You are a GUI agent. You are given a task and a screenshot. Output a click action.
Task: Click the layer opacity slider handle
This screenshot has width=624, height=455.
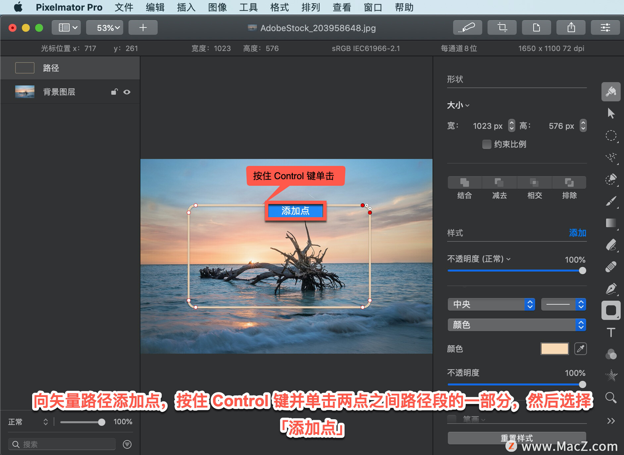click(102, 422)
